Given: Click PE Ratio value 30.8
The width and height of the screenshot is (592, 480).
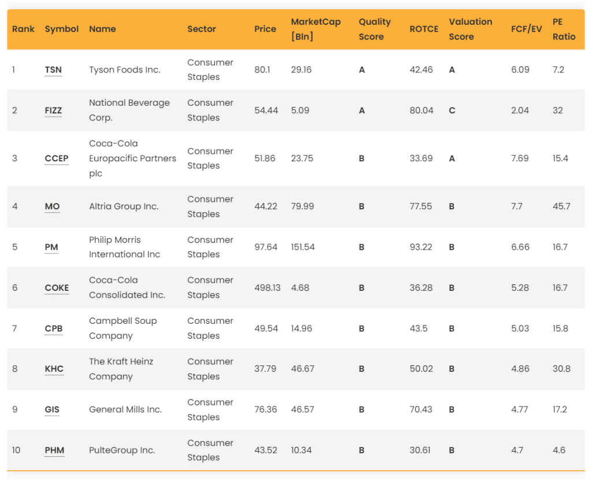Looking at the screenshot, I should [561, 369].
